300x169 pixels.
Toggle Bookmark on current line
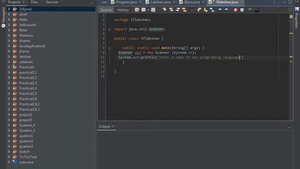212,10
